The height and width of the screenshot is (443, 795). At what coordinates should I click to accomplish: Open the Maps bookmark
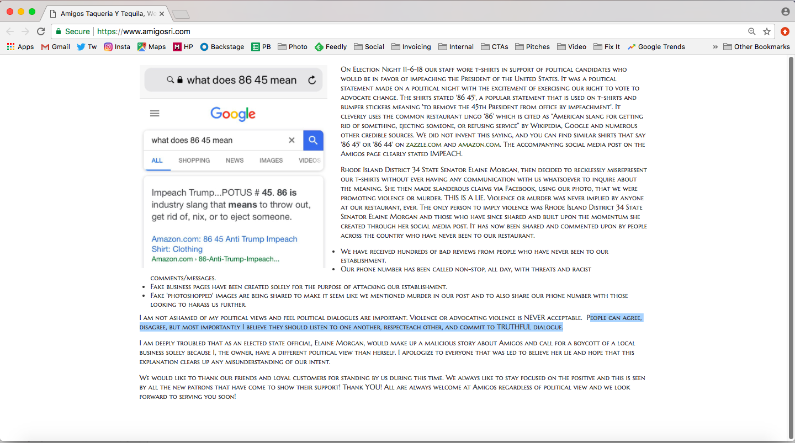pos(152,47)
